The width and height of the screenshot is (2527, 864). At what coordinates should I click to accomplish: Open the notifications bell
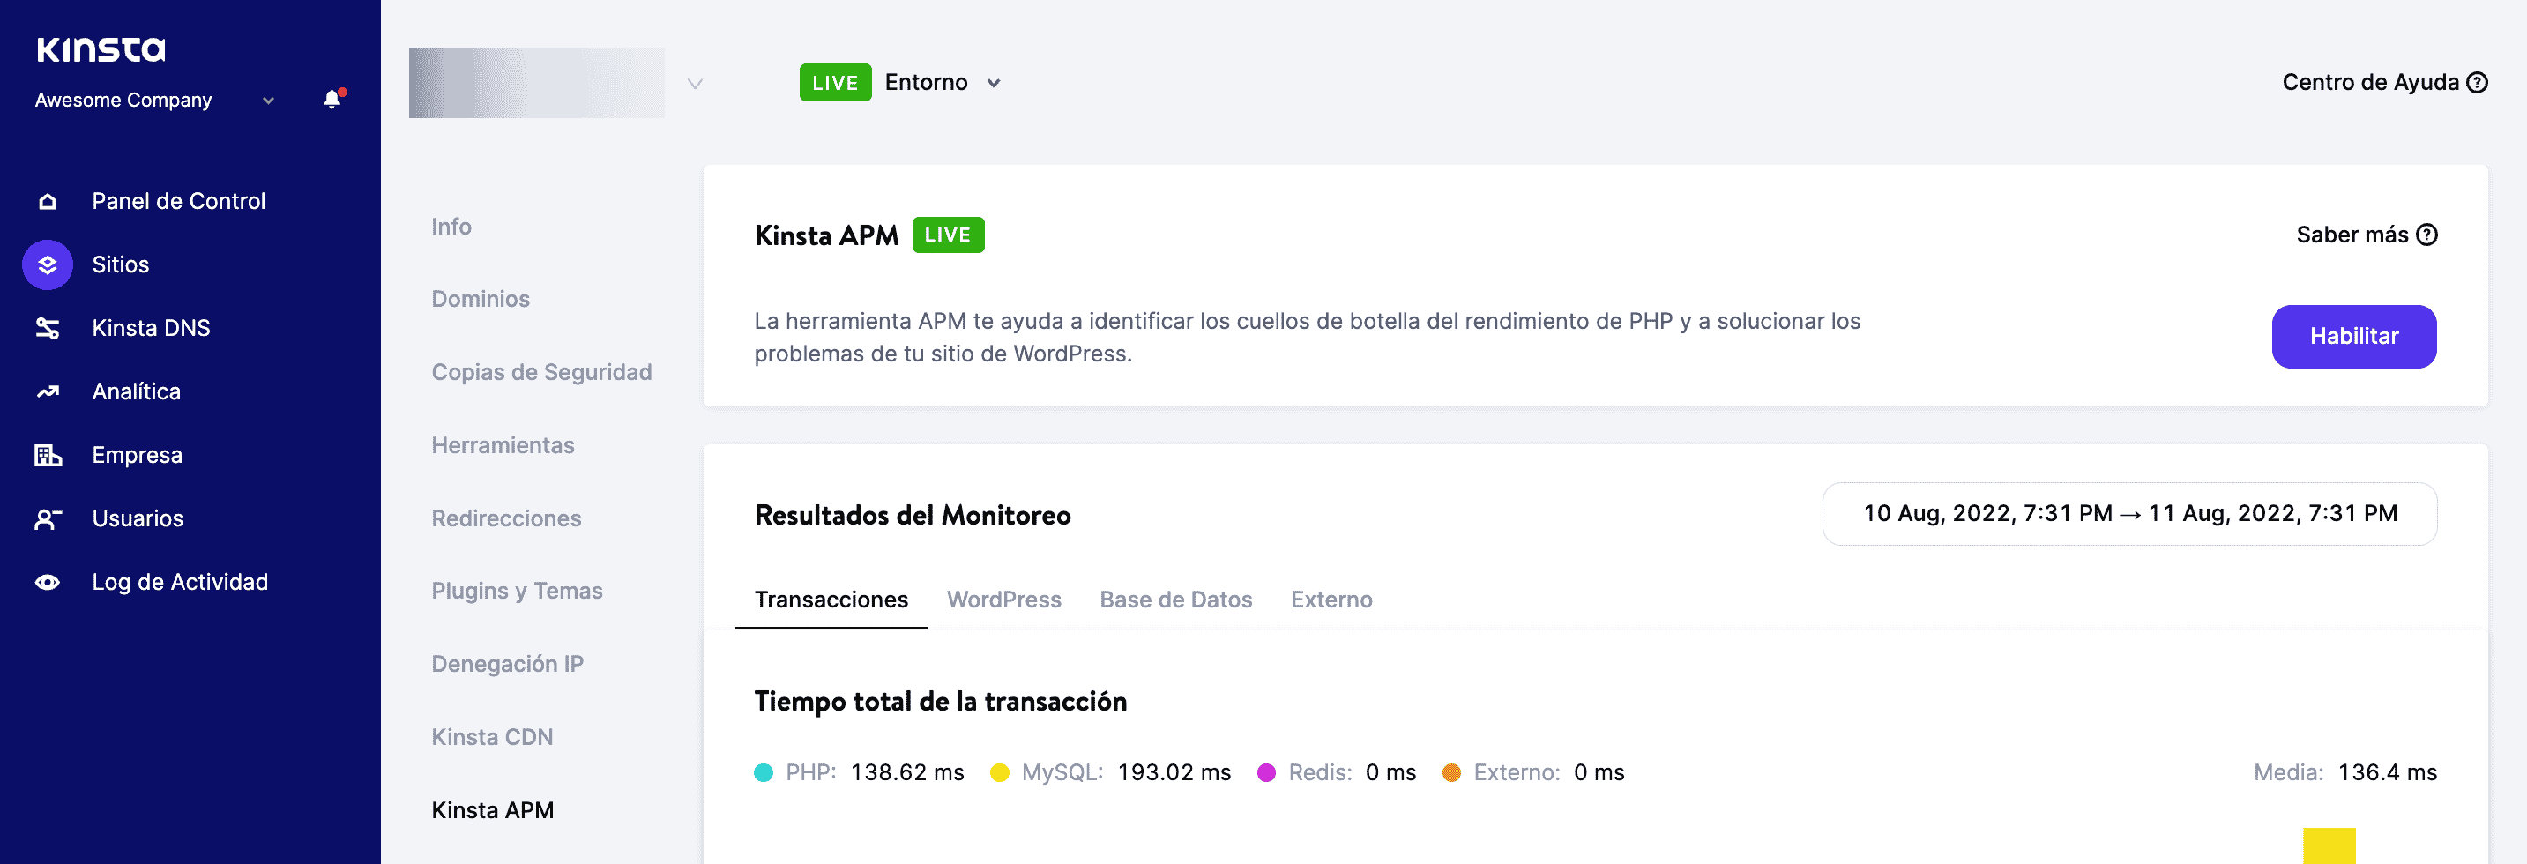(x=332, y=99)
